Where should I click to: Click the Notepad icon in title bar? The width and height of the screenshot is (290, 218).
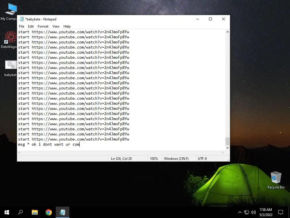pyautogui.click(x=22, y=19)
